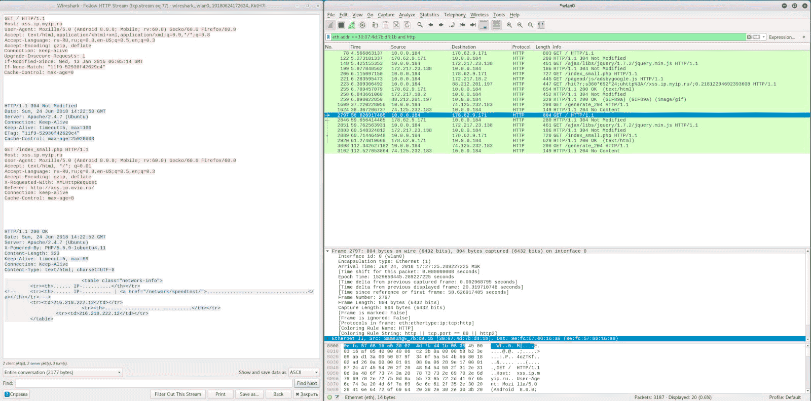
Task: Open the Tools menu
Action: tap(499, 15)
